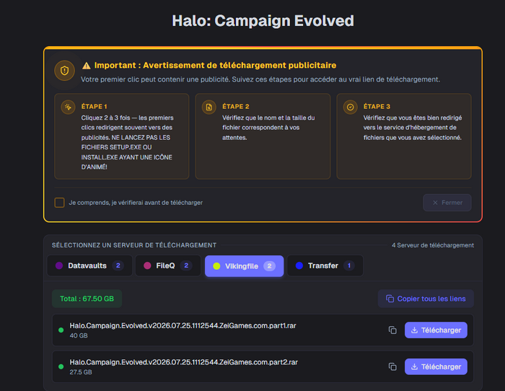The height and width of the screenshot is (391, 505).
Task: Click the copy icon in Copier tous les liens
Action: pos(390,299)
